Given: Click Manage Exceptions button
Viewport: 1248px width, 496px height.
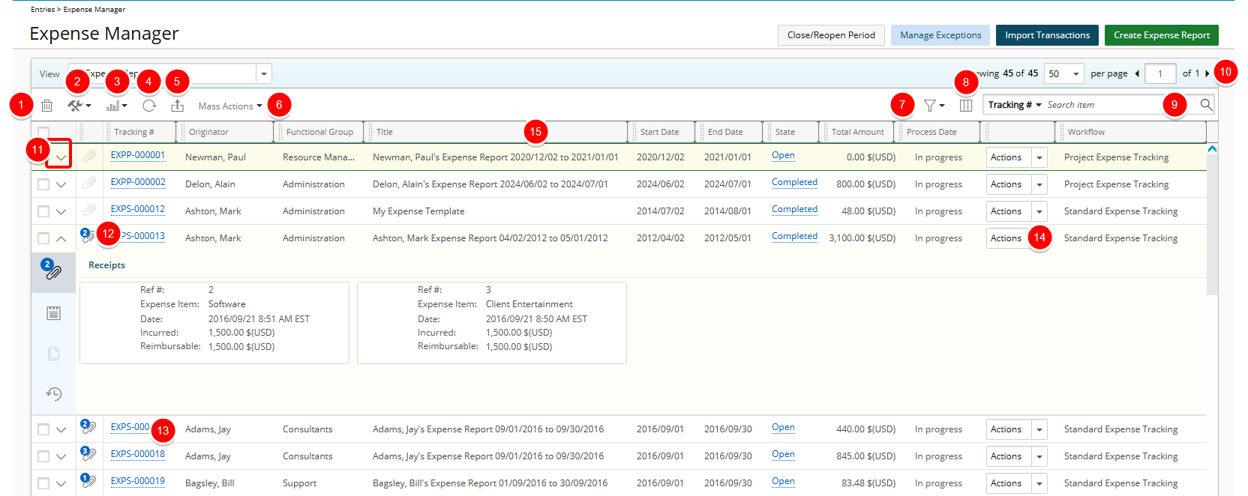Looking at the screenshot, I should 940,35.
